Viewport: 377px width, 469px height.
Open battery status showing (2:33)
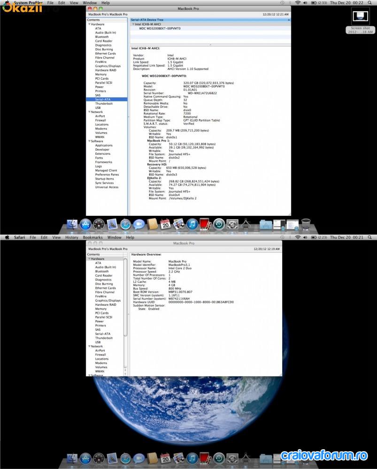319,3
